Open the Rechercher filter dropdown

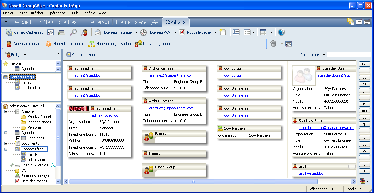pyautogui.click(x=324, y=55)
